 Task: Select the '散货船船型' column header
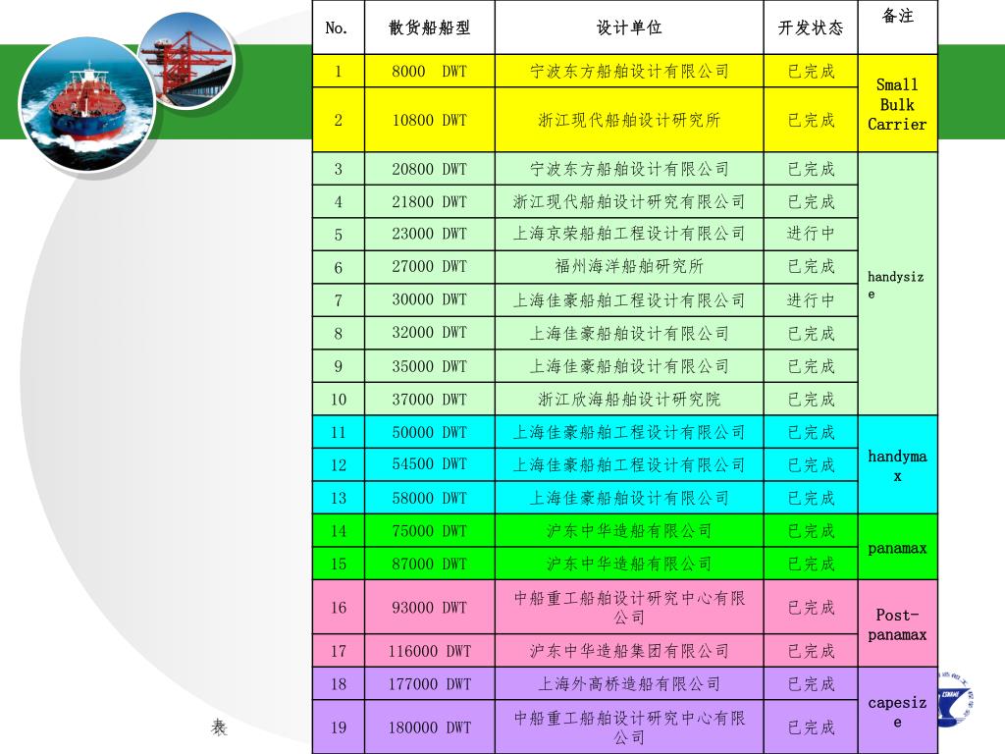[x=430, y=27]
